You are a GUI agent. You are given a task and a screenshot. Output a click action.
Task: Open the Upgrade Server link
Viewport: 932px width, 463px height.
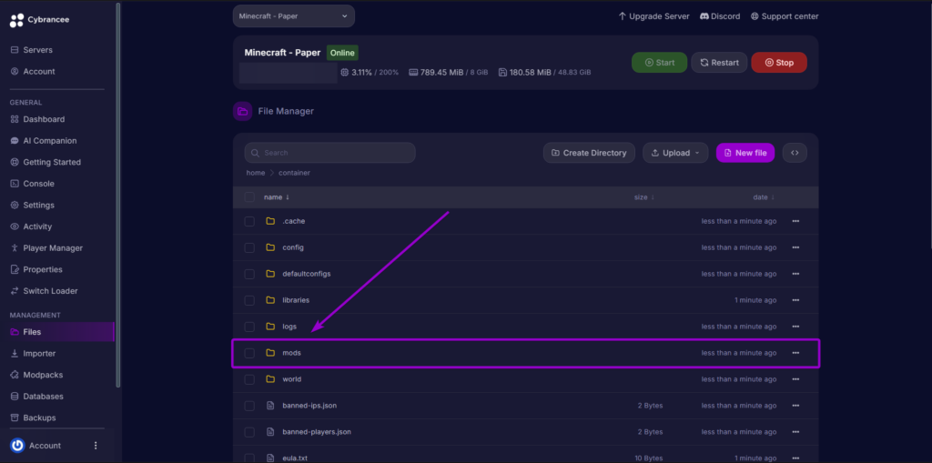653,16
